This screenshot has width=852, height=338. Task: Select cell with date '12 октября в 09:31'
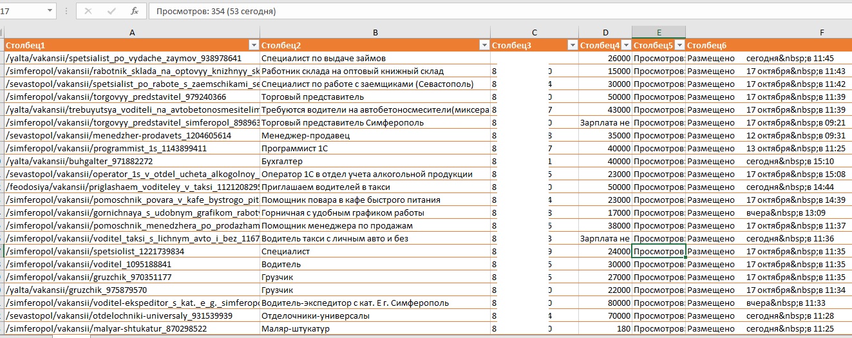(x=769, y=135)
